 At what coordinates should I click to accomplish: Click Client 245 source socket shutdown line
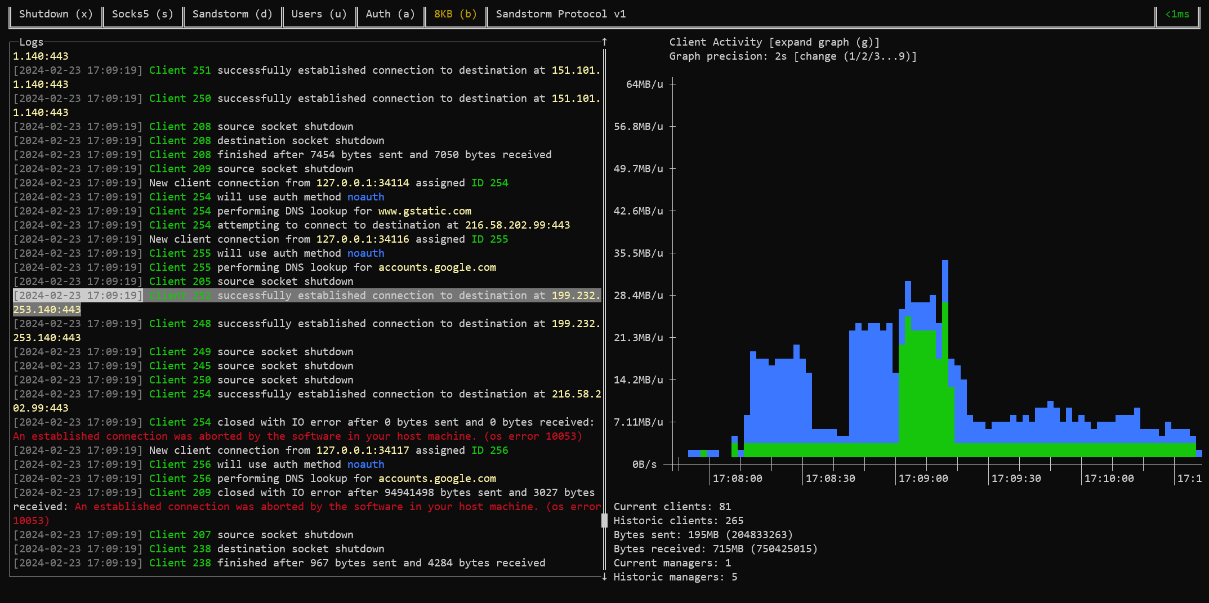pos(184,366)
